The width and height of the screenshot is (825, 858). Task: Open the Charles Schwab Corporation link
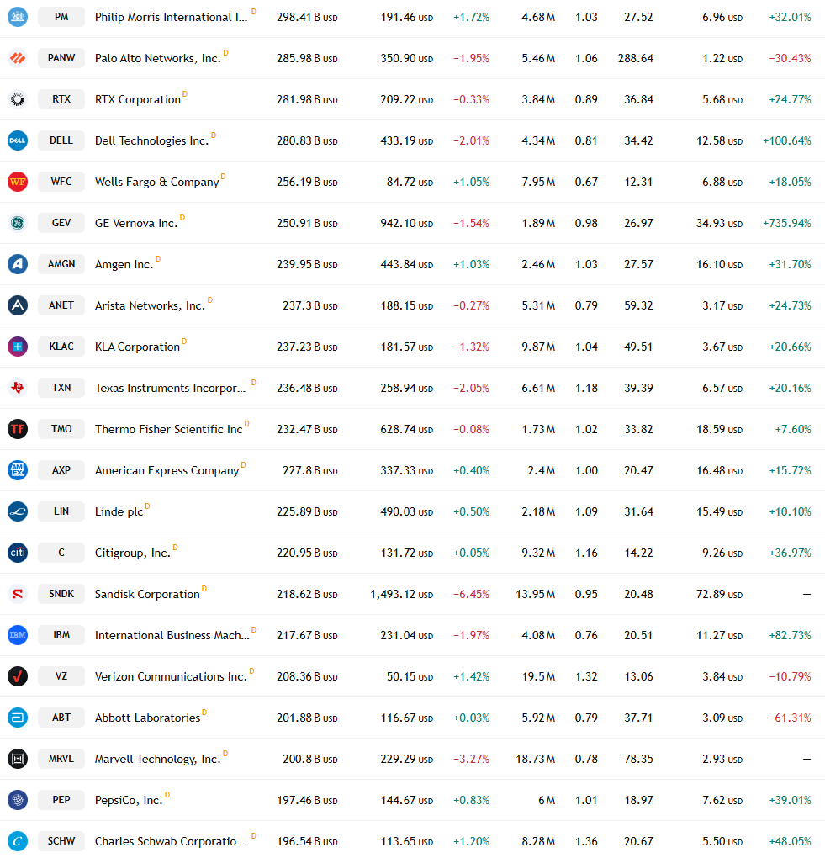pos(170,841)
